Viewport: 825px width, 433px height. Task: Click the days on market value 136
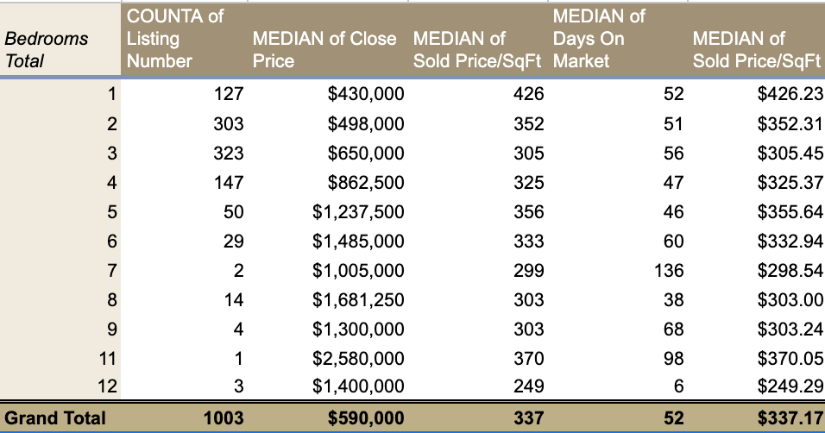[668, 271]
